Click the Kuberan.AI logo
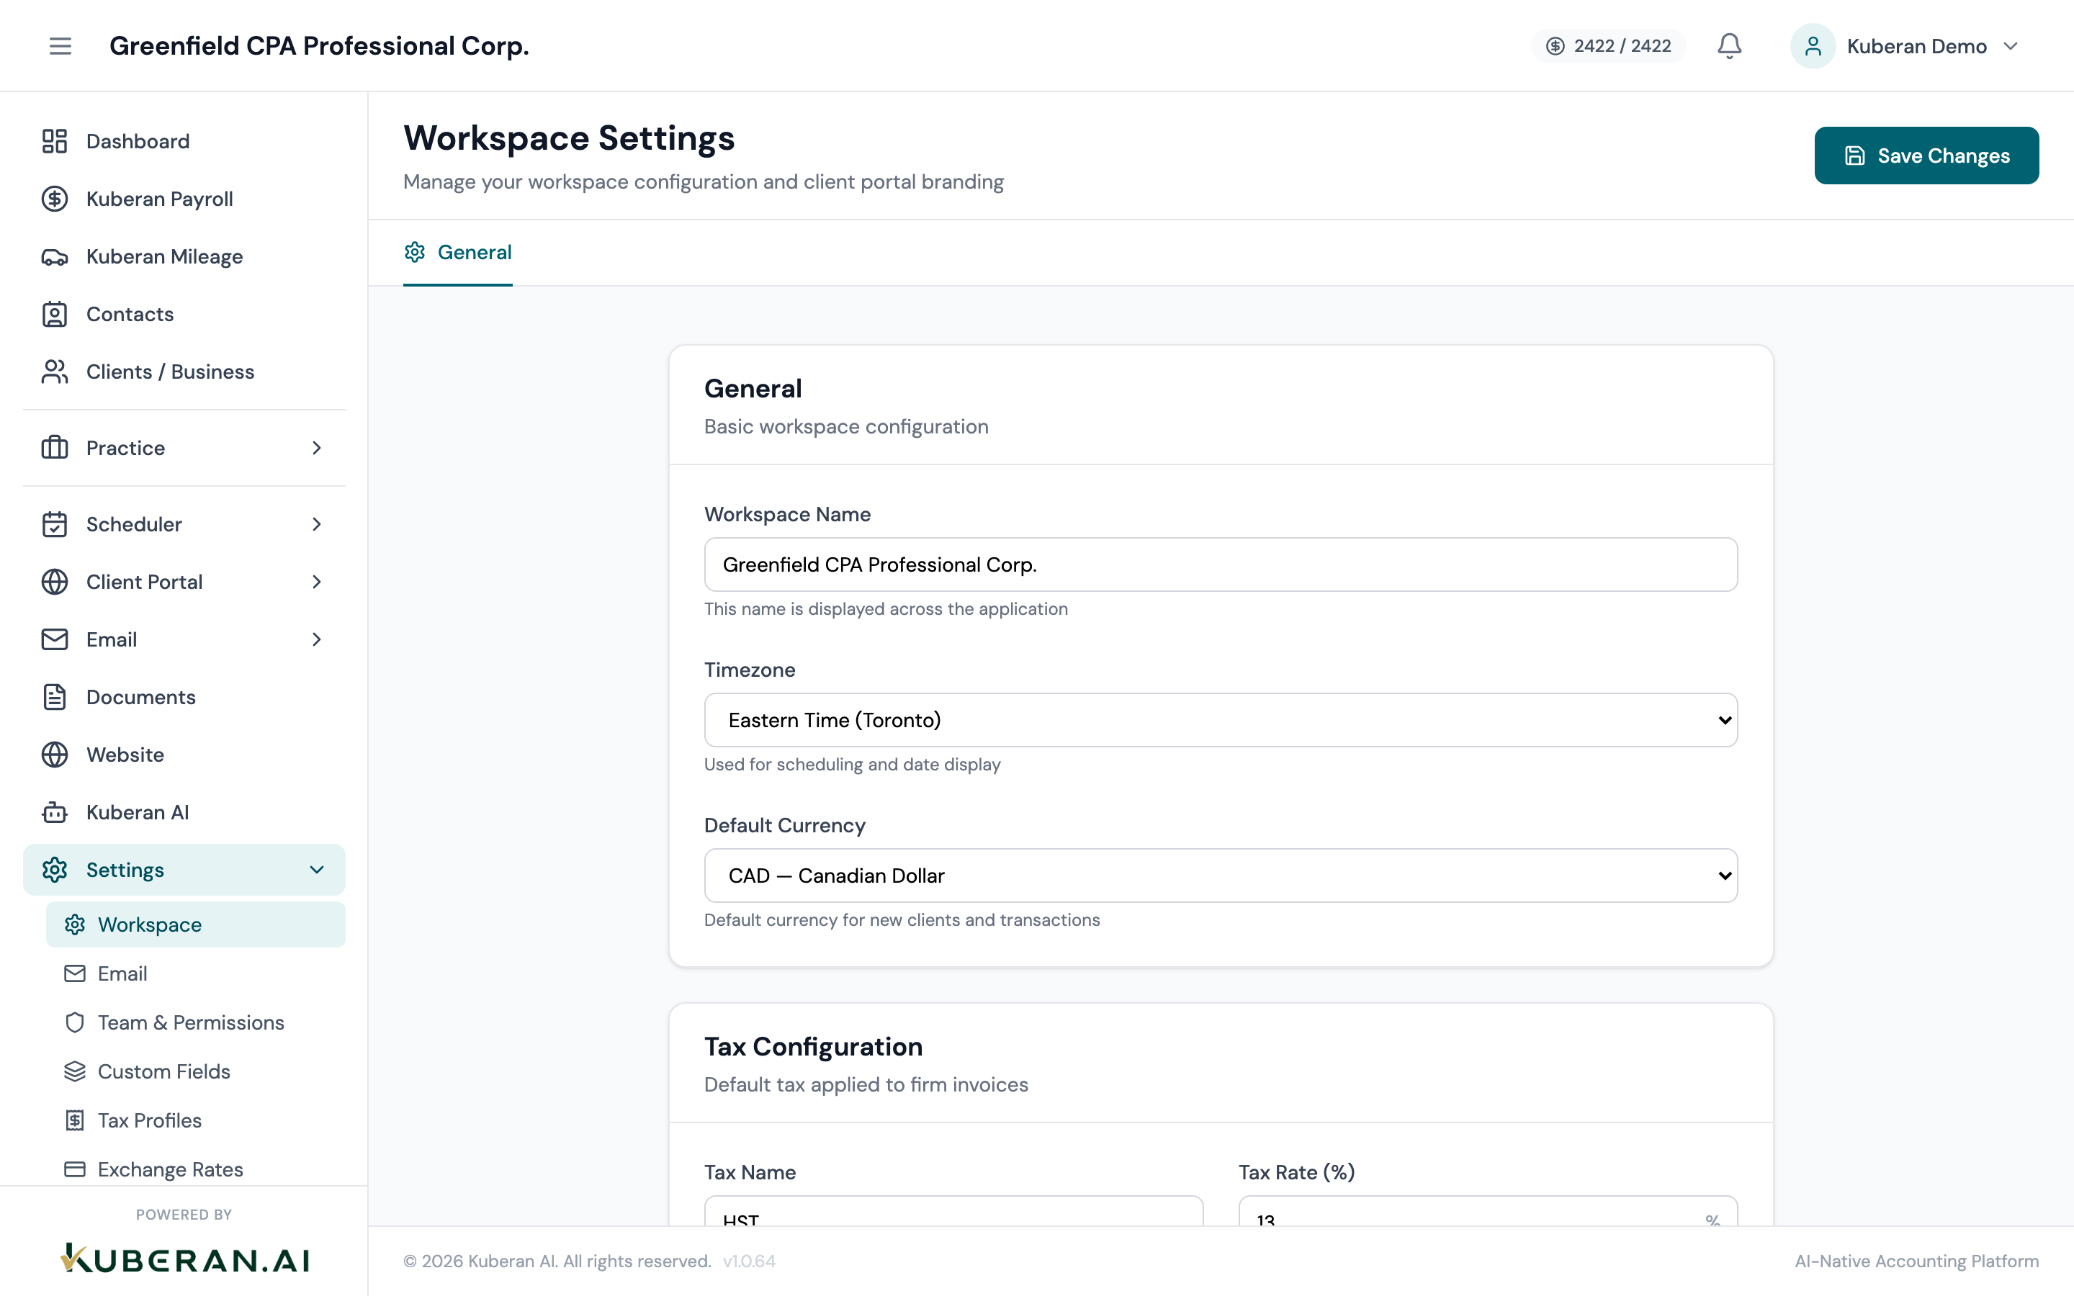 tap(184, 1259)
